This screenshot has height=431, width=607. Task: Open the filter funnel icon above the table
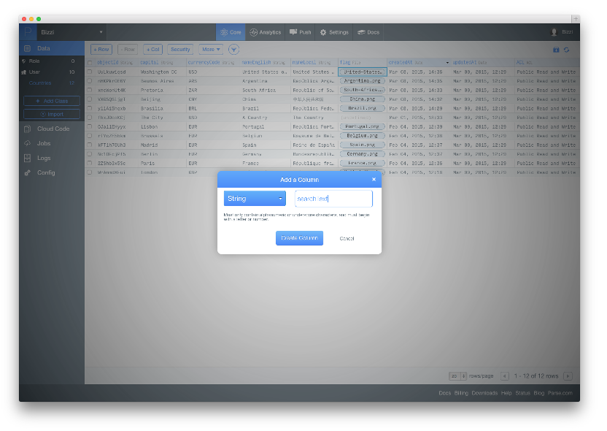(233, 49)
